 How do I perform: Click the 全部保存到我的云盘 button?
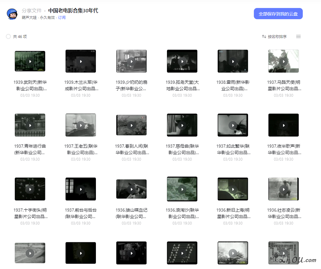(x=278, y=13)
